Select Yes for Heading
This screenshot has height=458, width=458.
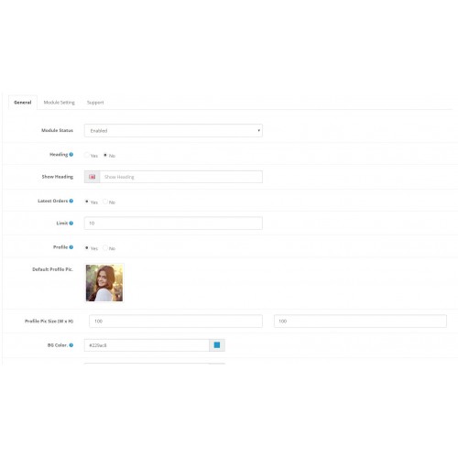(87, 155)
